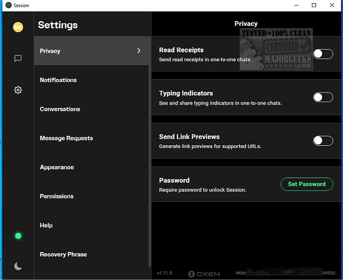Go to Permissions settings

coord(56,197)
